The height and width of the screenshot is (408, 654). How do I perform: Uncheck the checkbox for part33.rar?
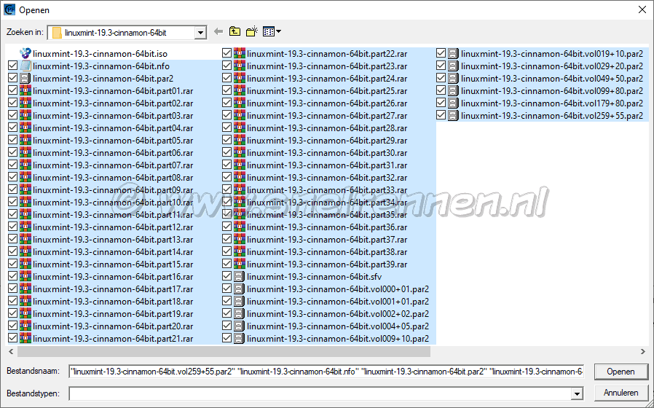227,190
